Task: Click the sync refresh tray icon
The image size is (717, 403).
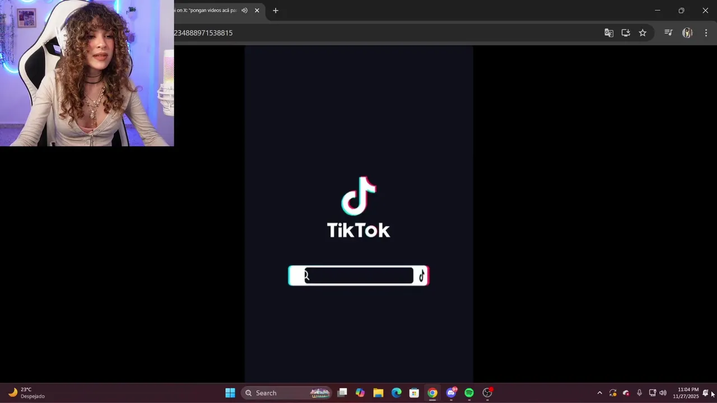Action: [x=613, y=393]
